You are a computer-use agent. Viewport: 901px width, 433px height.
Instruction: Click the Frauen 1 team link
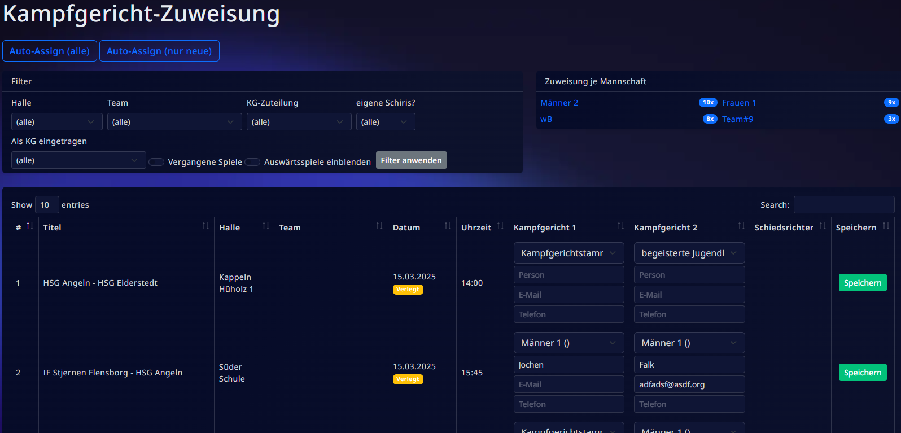click(x=738, y=103)
